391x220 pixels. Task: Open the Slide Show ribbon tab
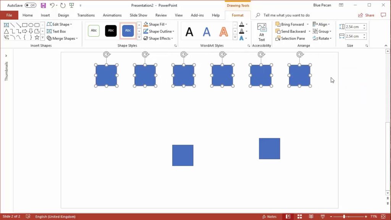point(138,15)
